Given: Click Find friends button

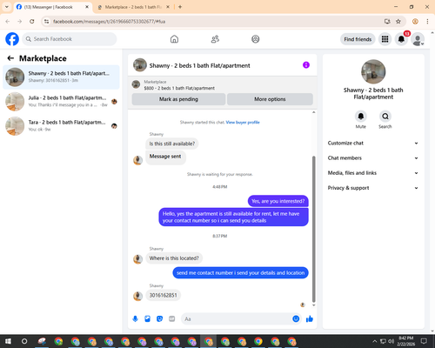Looking at the screenshot, I should click(358, 39).
